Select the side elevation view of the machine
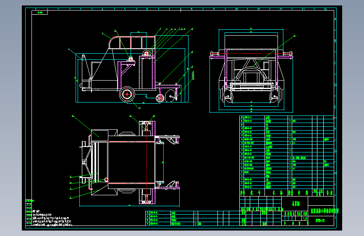 (132, 68)
